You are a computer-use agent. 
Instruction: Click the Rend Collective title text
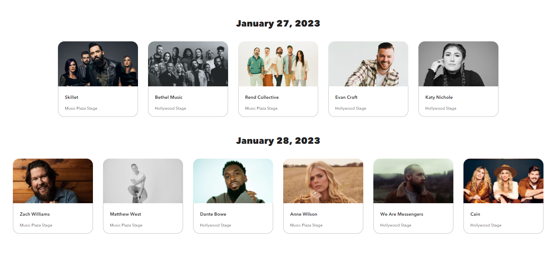[262, 97]
